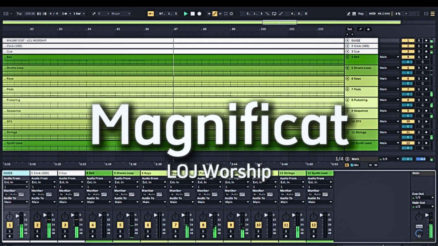
Task: Open the C root note dropdown
Action: [103, 14]
